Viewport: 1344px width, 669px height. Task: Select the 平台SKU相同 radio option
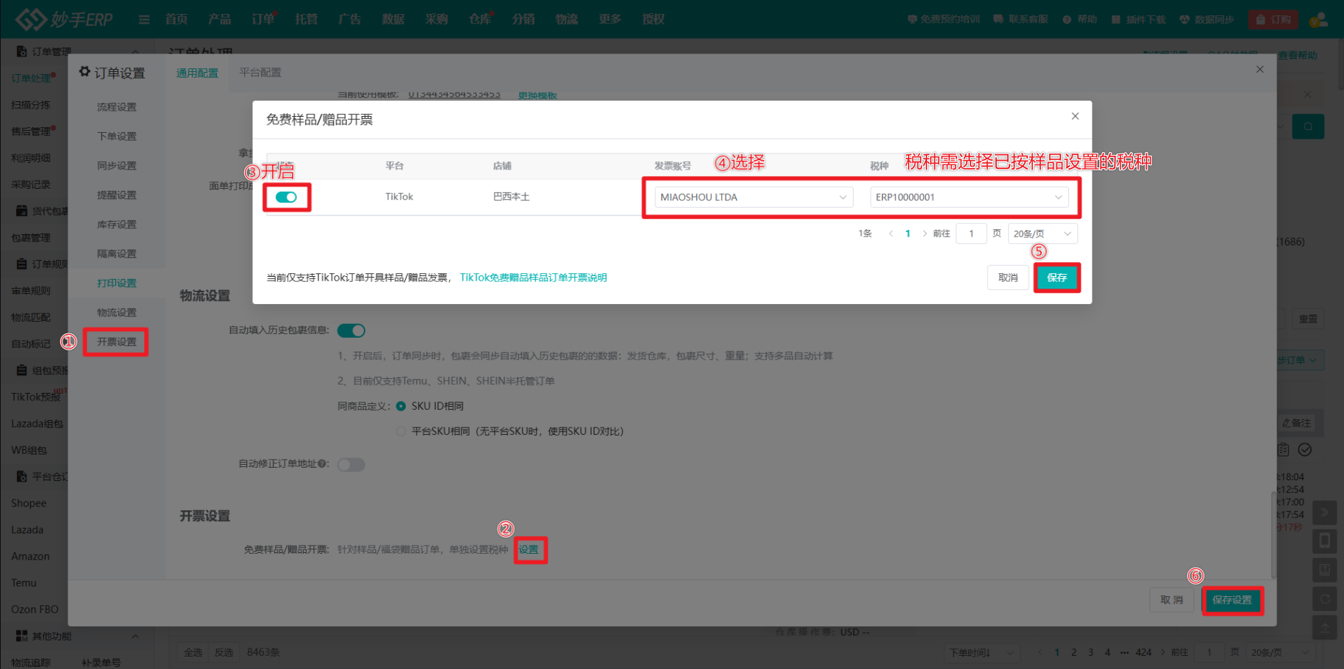point(401,431)
